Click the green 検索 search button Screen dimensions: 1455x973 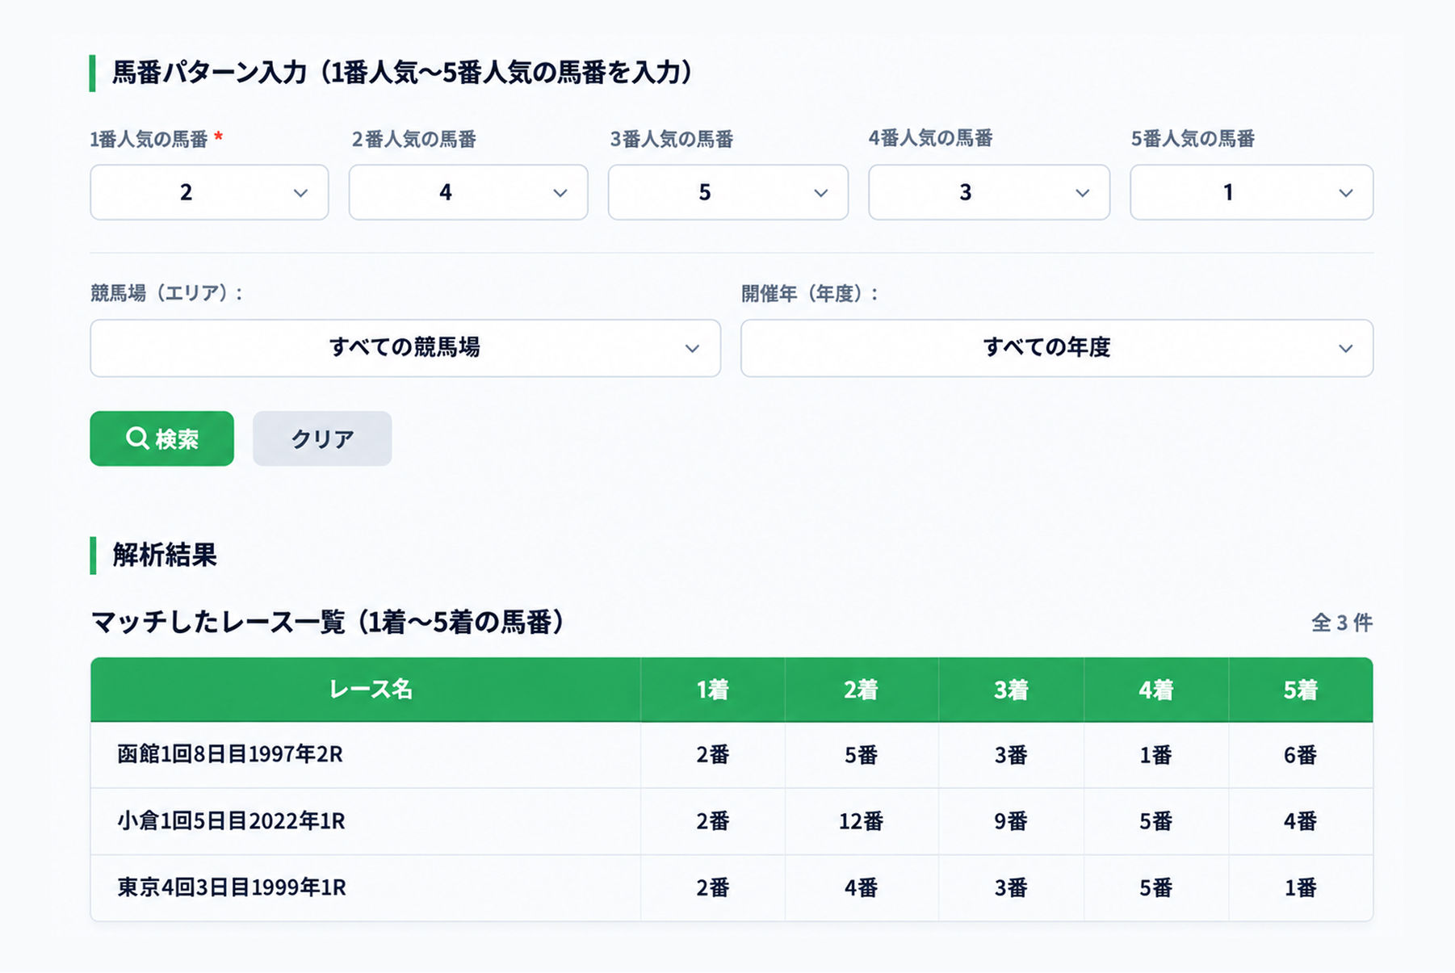(162, 438)
